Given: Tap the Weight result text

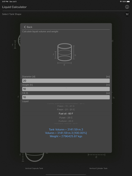Looking at the screenshot, I should (x=66, y=136).
